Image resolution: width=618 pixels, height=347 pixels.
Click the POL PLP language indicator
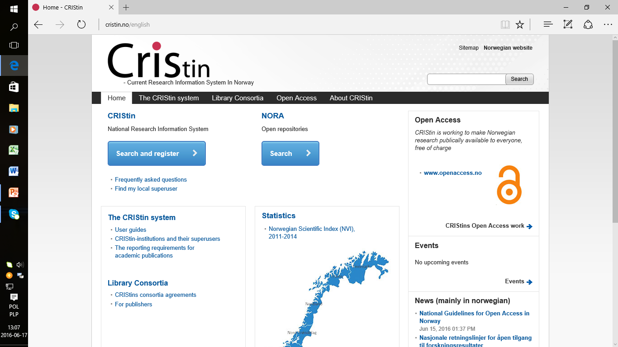click(14, 310)
